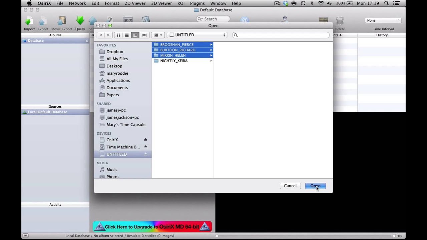Select the NIGHTLY_KEIRA folder
The image size is (427, 240).
coord(182,61)
